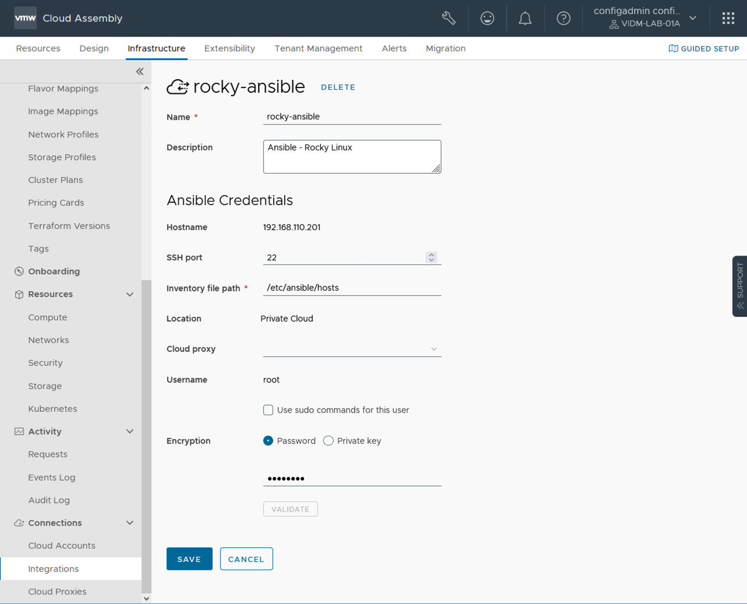Click the SSH port stepper arrows

pos(431,257)
